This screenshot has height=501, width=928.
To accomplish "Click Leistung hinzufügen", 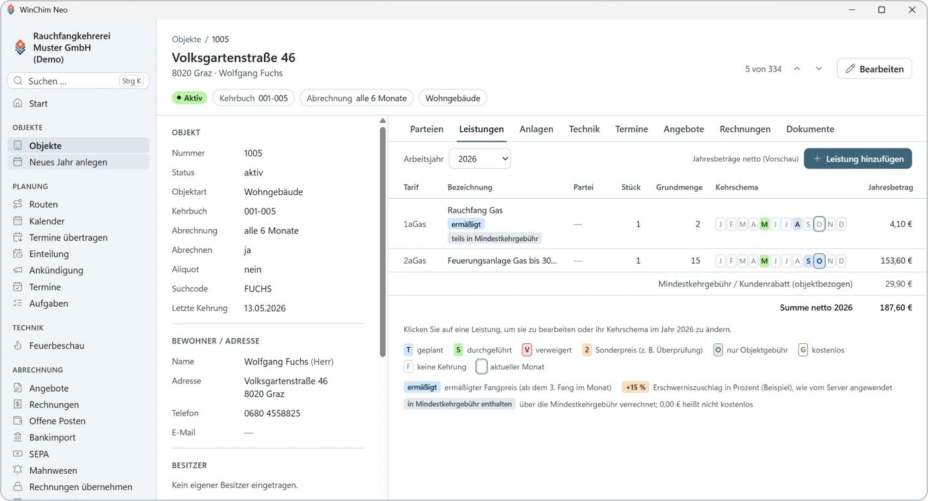I will tap(858, 159).
